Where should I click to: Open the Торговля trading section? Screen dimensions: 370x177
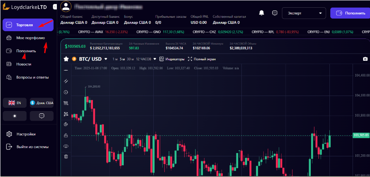[x=28, y=25]
